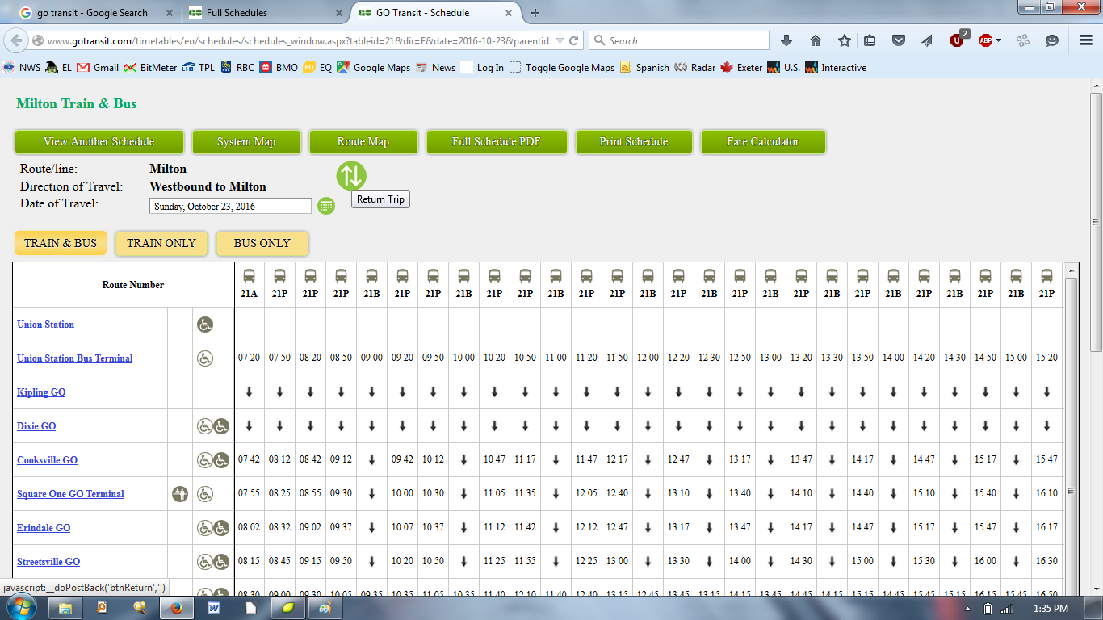Open Microsoft Word from the taskbar
Image resolution: width=1103 pixels, height=620 pixels.
pyautogui.click(x=214, y=608)
